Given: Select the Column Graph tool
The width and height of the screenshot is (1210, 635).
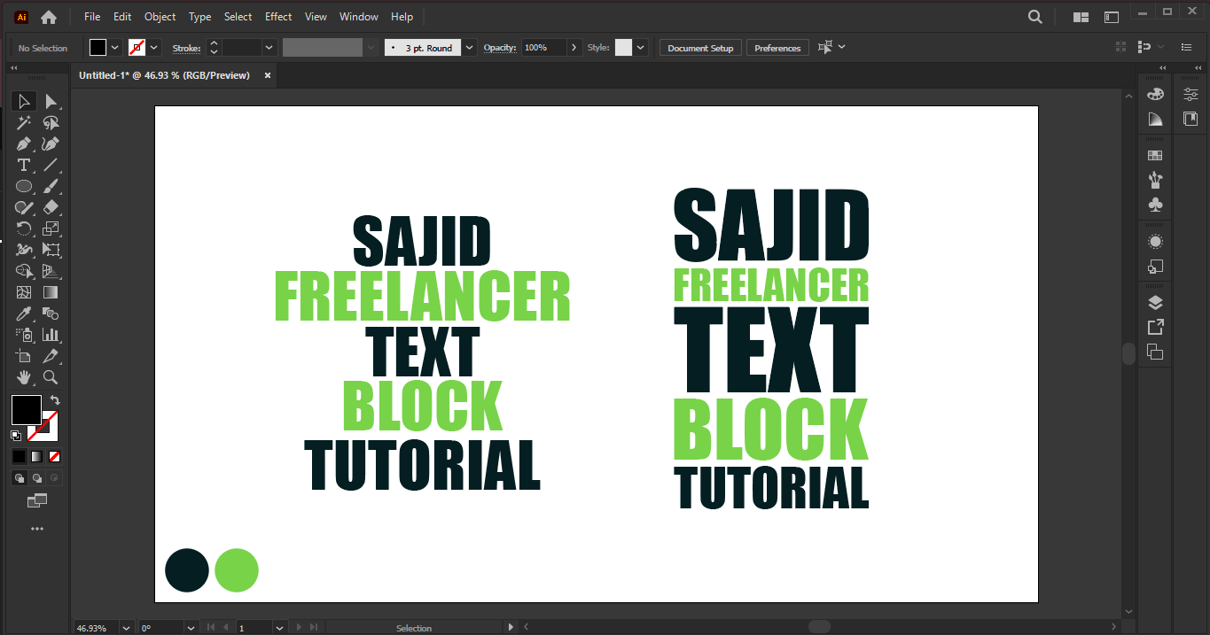Looking at the screenshot, I should coord(51,335).
